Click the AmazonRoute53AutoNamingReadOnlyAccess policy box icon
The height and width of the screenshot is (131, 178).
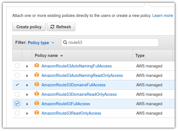pos(37,75)
